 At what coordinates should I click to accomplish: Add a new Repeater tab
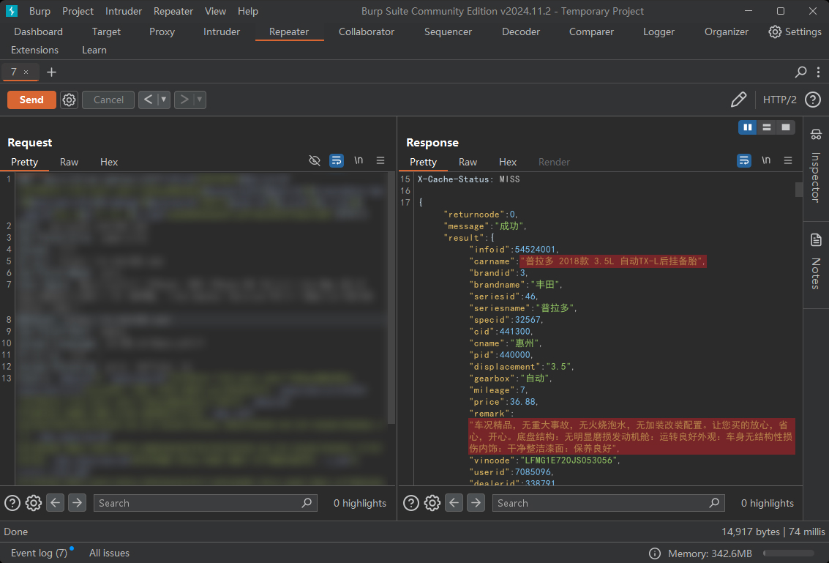[x=51, y=72]
